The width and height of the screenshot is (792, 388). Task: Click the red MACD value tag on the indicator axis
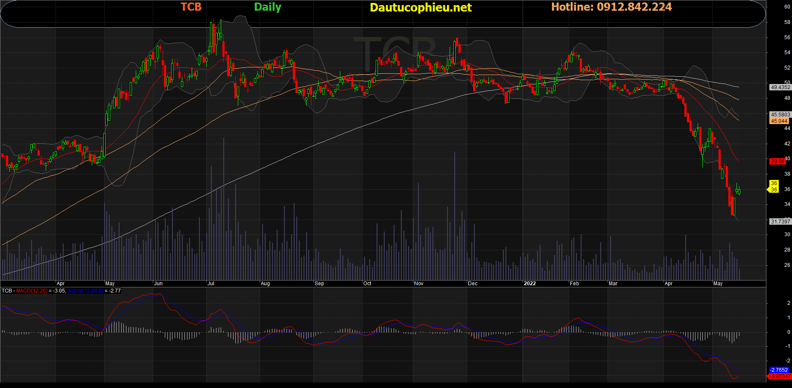coord(779,376)
